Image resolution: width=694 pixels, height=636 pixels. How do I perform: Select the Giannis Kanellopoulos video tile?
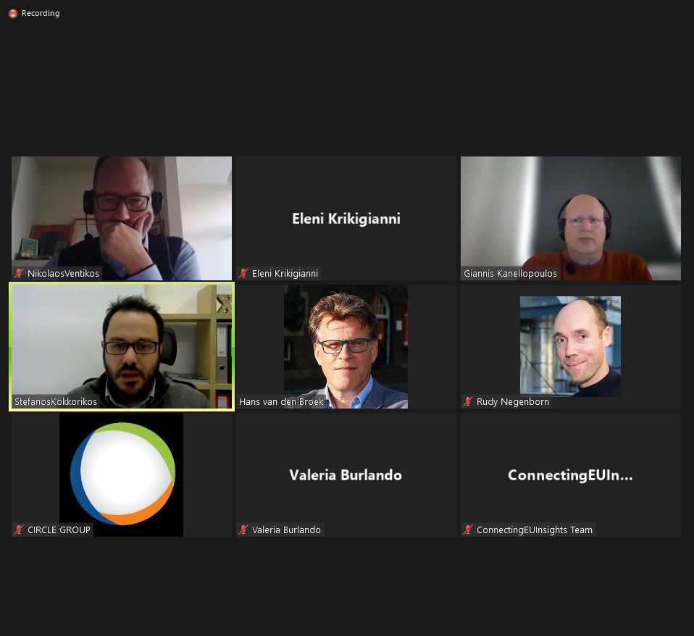(571, 218)
